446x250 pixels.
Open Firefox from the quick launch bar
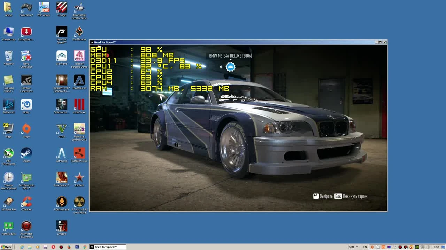pyautogui.click(x=69, y=247)
